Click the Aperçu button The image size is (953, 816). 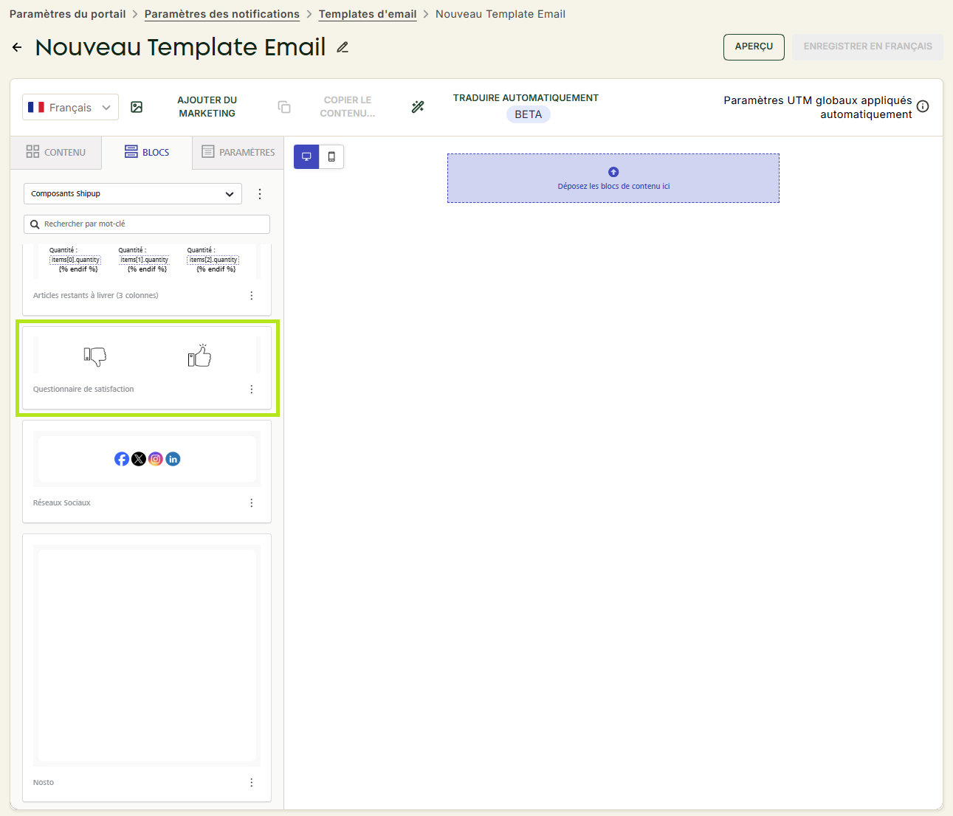click(x=754, y=46)
